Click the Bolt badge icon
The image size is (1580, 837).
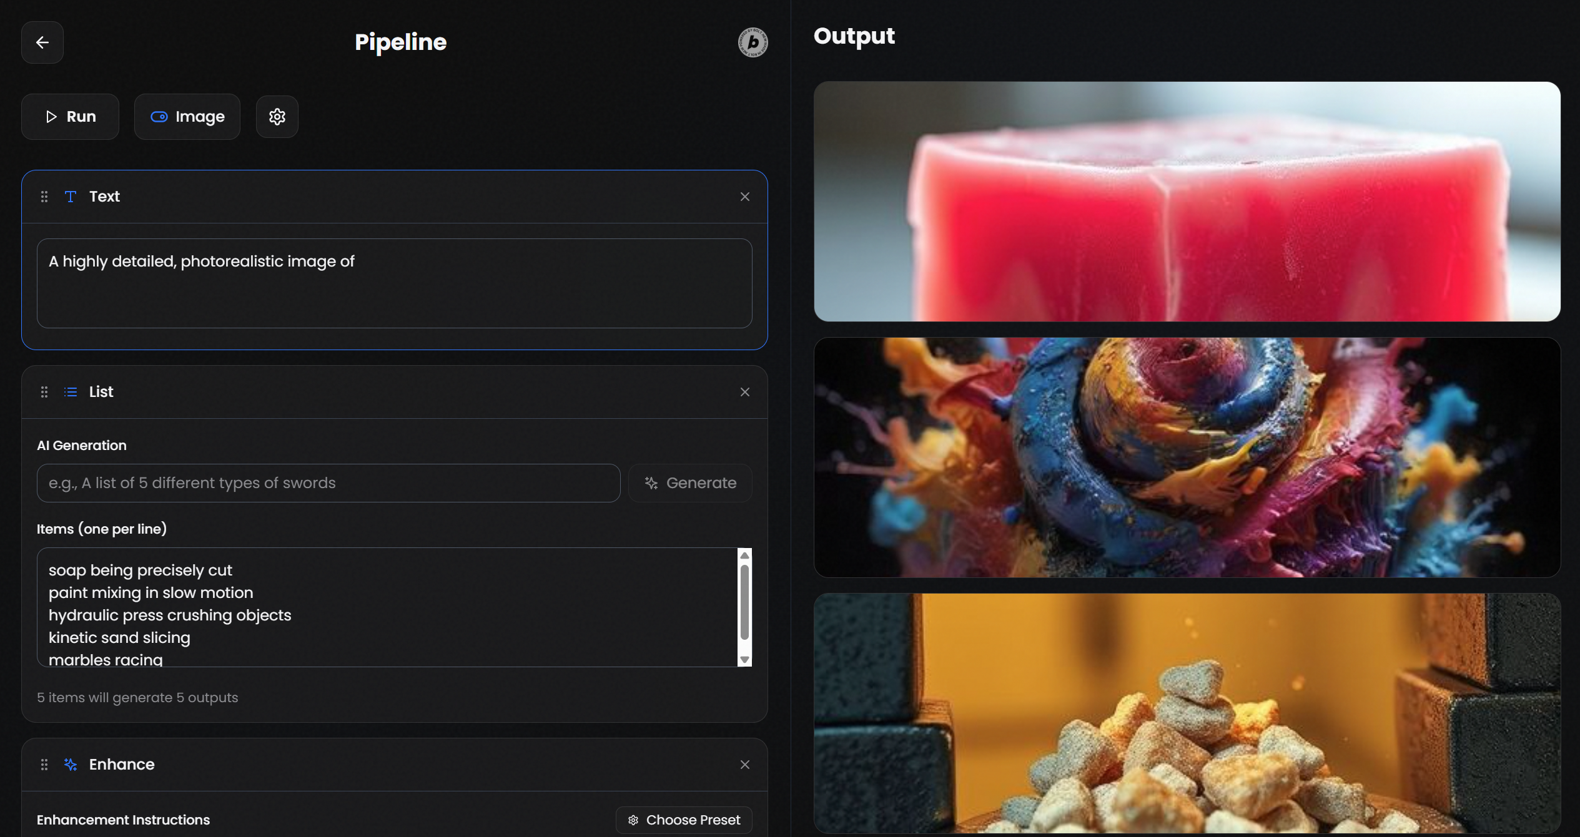point(753,42)
